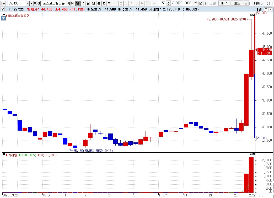
Task: Switch to the 주 weekly chart tab
Action: point(83,3)
